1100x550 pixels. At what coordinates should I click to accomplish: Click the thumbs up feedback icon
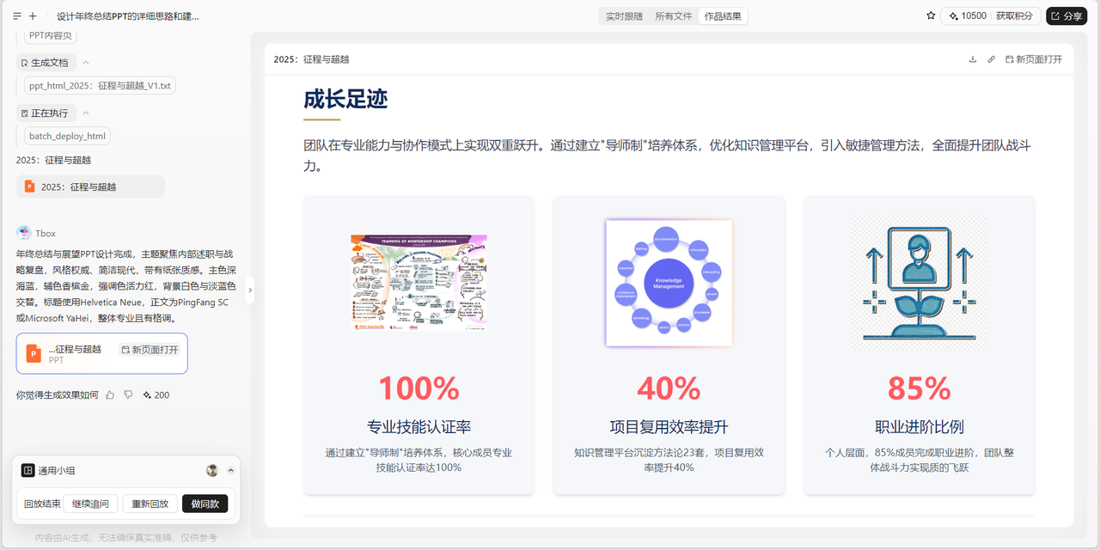click(110, 394)
